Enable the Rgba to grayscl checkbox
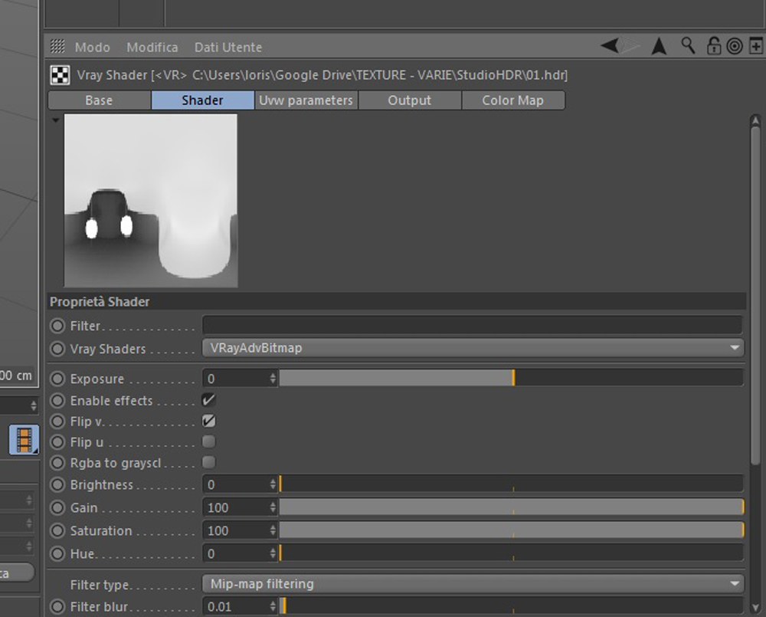The height and width of the screenshot is (617, 766). (x=208, y=462)
